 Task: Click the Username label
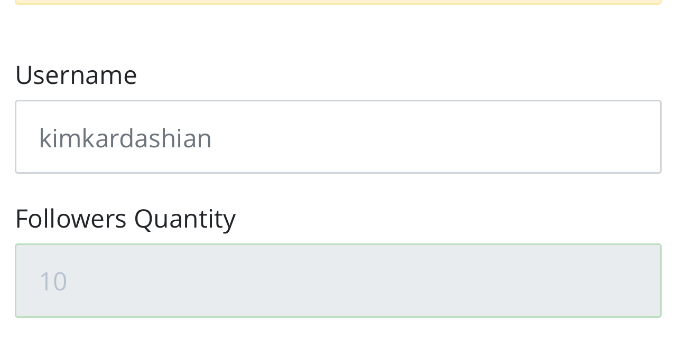click(x=76, y=74)
